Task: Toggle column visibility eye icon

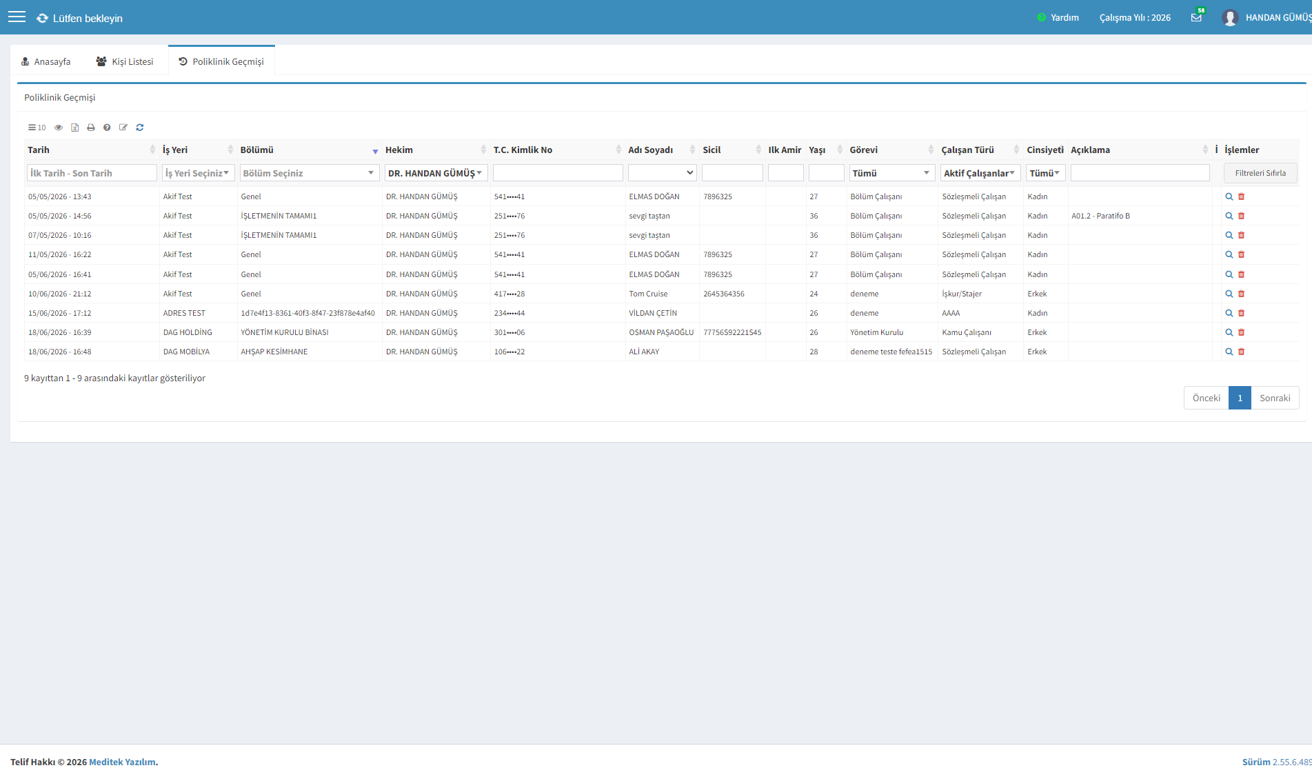Action: 59,128
